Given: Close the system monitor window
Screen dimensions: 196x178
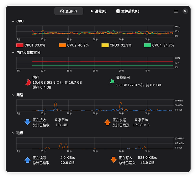Looking at the screenshot, I should pos(185,11).
